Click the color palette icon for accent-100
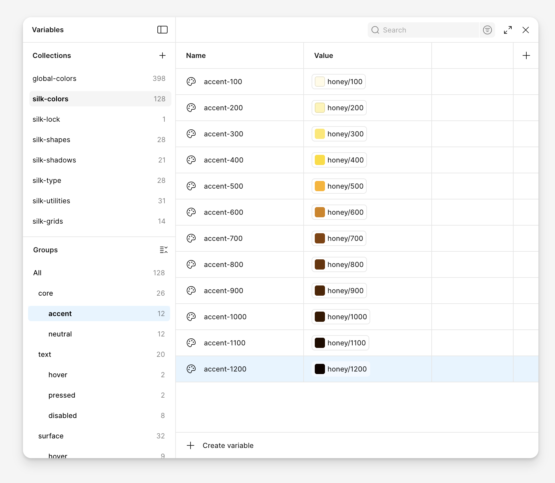555x483 pixels. tap(191, 82)
